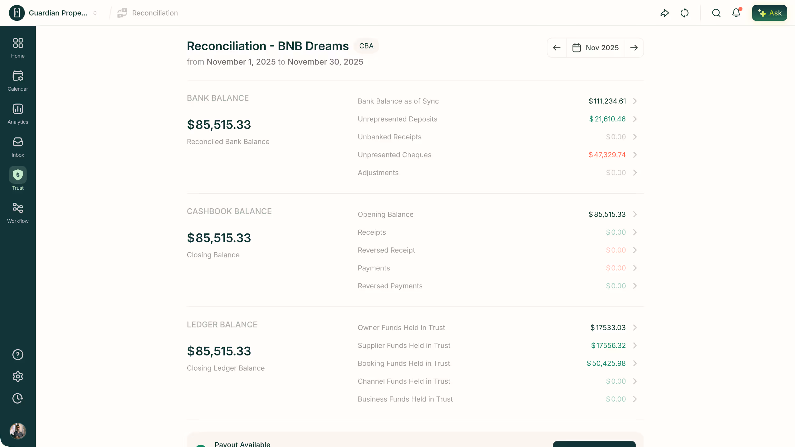The height and width of the screenshot is (447, 795).
Task: Click the Reconciliation breadcrumb
Action: click(155, 13)
